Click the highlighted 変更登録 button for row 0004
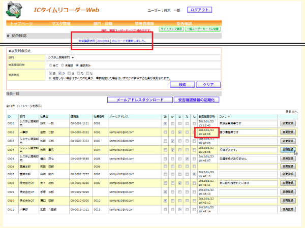This screenshot has height=228, width=305. [288, 150]
